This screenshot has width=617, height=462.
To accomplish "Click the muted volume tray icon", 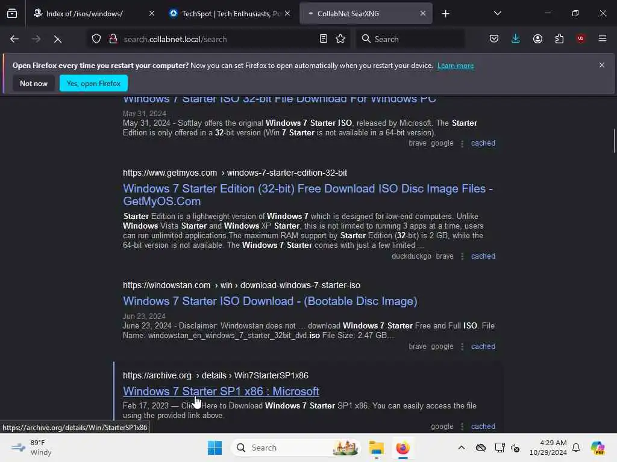I will tap(516, 448).
